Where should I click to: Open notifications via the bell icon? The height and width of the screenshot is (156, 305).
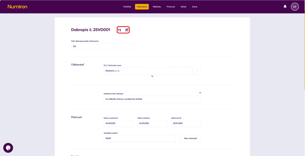[285, 7]
